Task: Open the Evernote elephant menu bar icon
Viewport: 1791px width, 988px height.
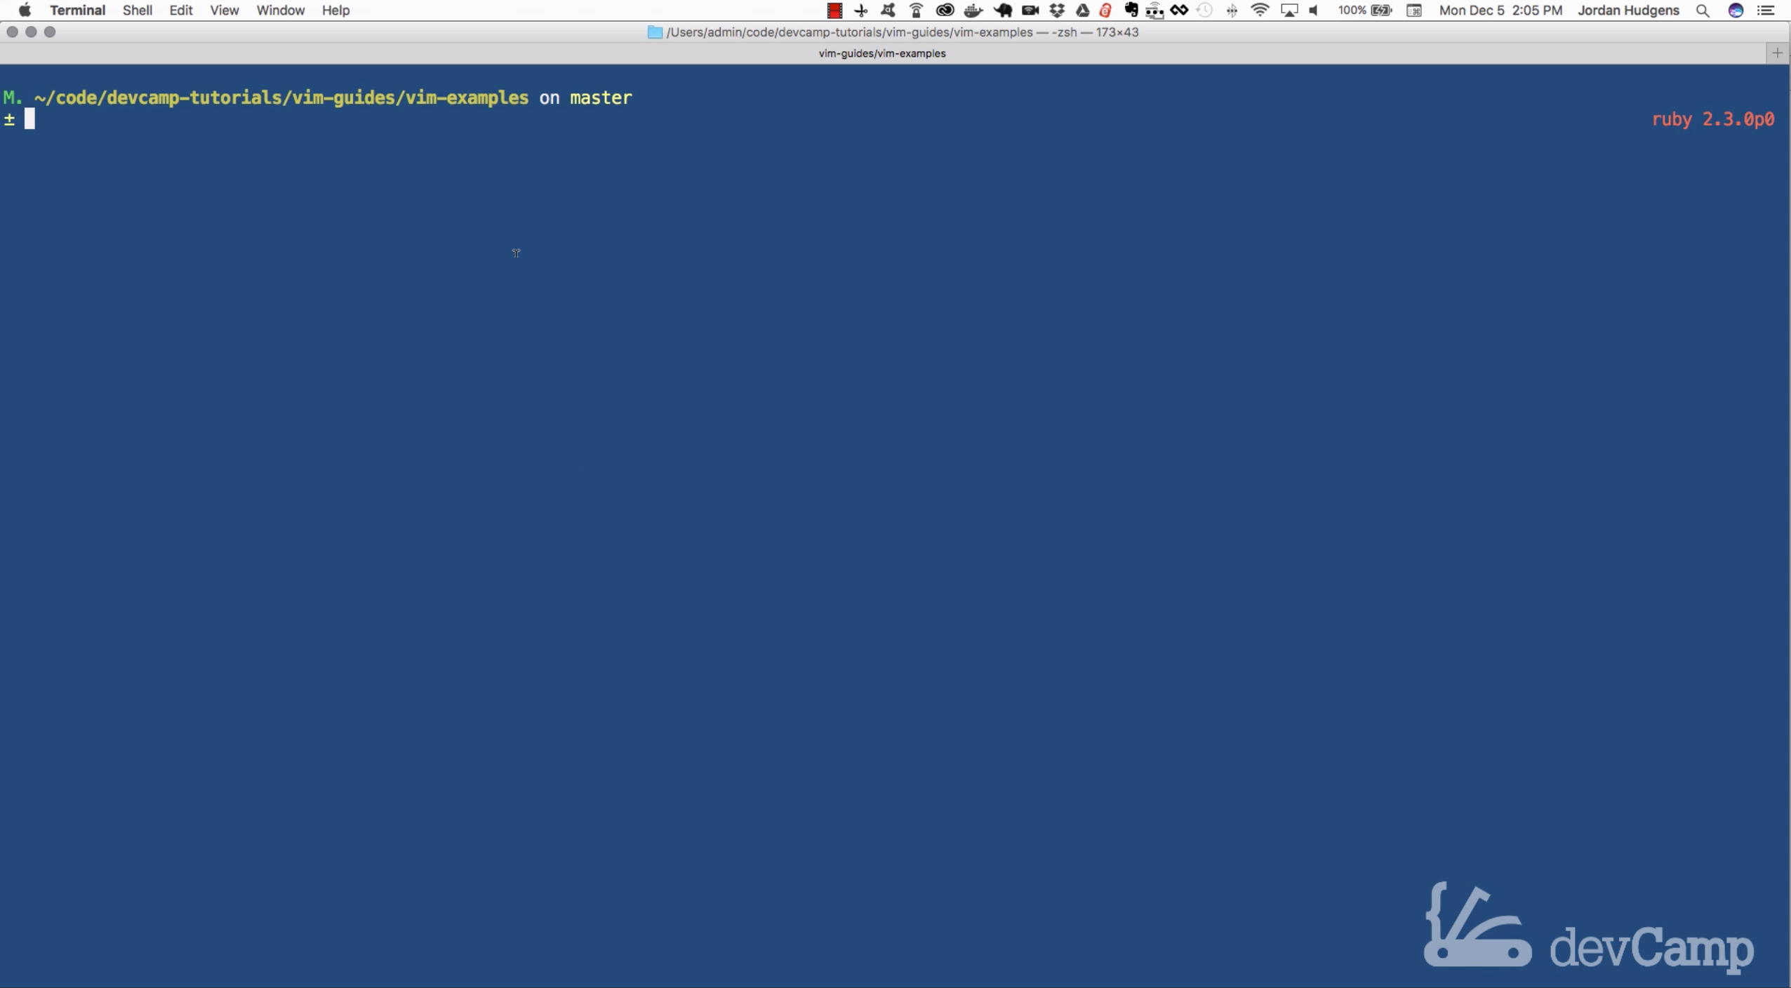Action: (1131, 11)
